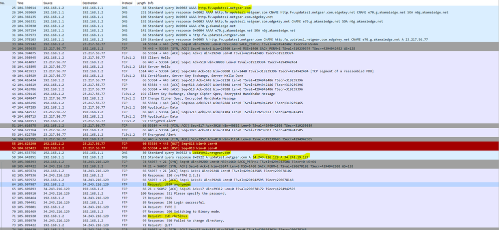Screen dimensions: 499x230
Task: Select packet 60 SYN, ACK from port 21
Action: click(x=250, y=166)
